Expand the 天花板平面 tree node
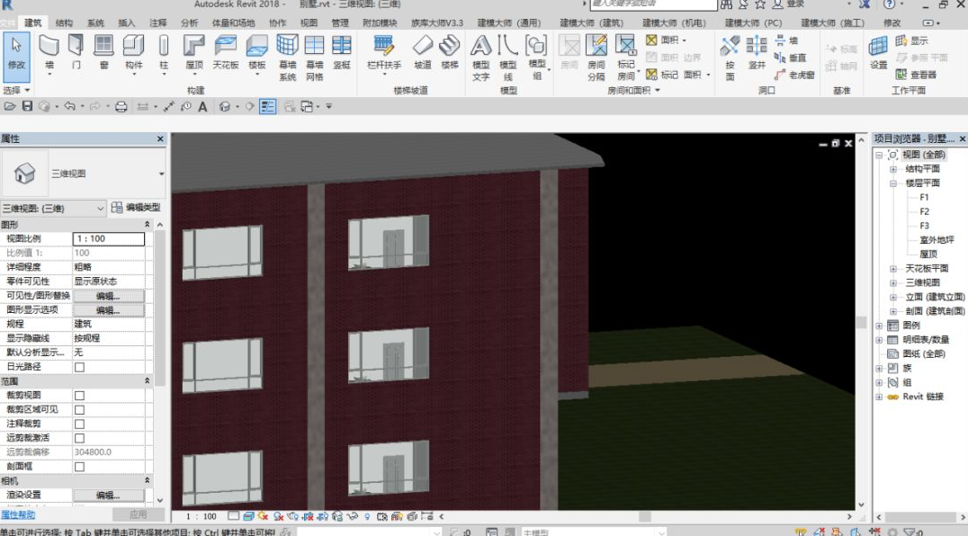This screenshot has height=536, width=968. tap(892, 268)
